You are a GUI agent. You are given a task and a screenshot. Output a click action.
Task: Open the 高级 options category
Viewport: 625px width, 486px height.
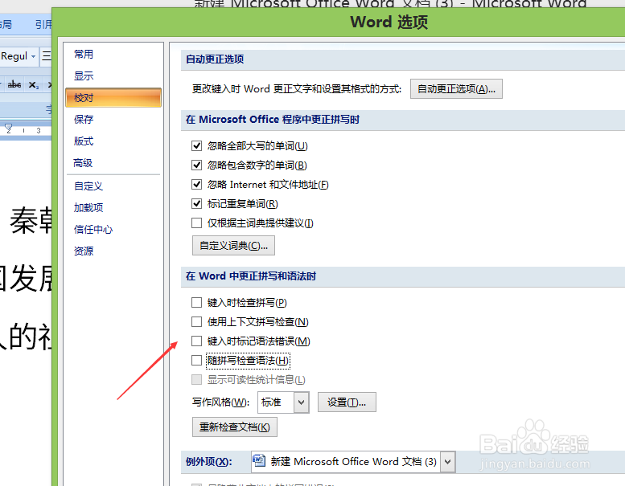83,163
